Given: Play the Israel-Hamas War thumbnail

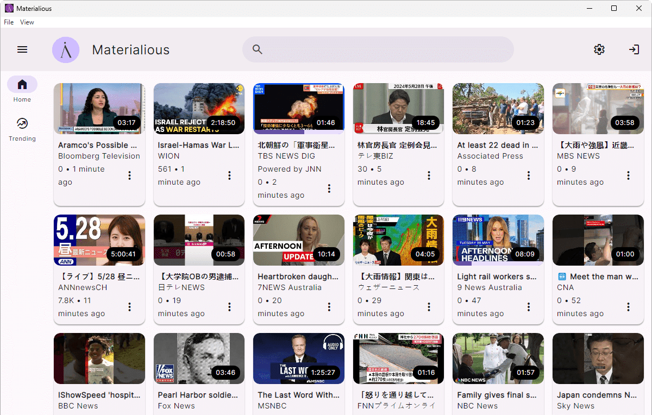Looking at the screenshot, I should 199,109.
